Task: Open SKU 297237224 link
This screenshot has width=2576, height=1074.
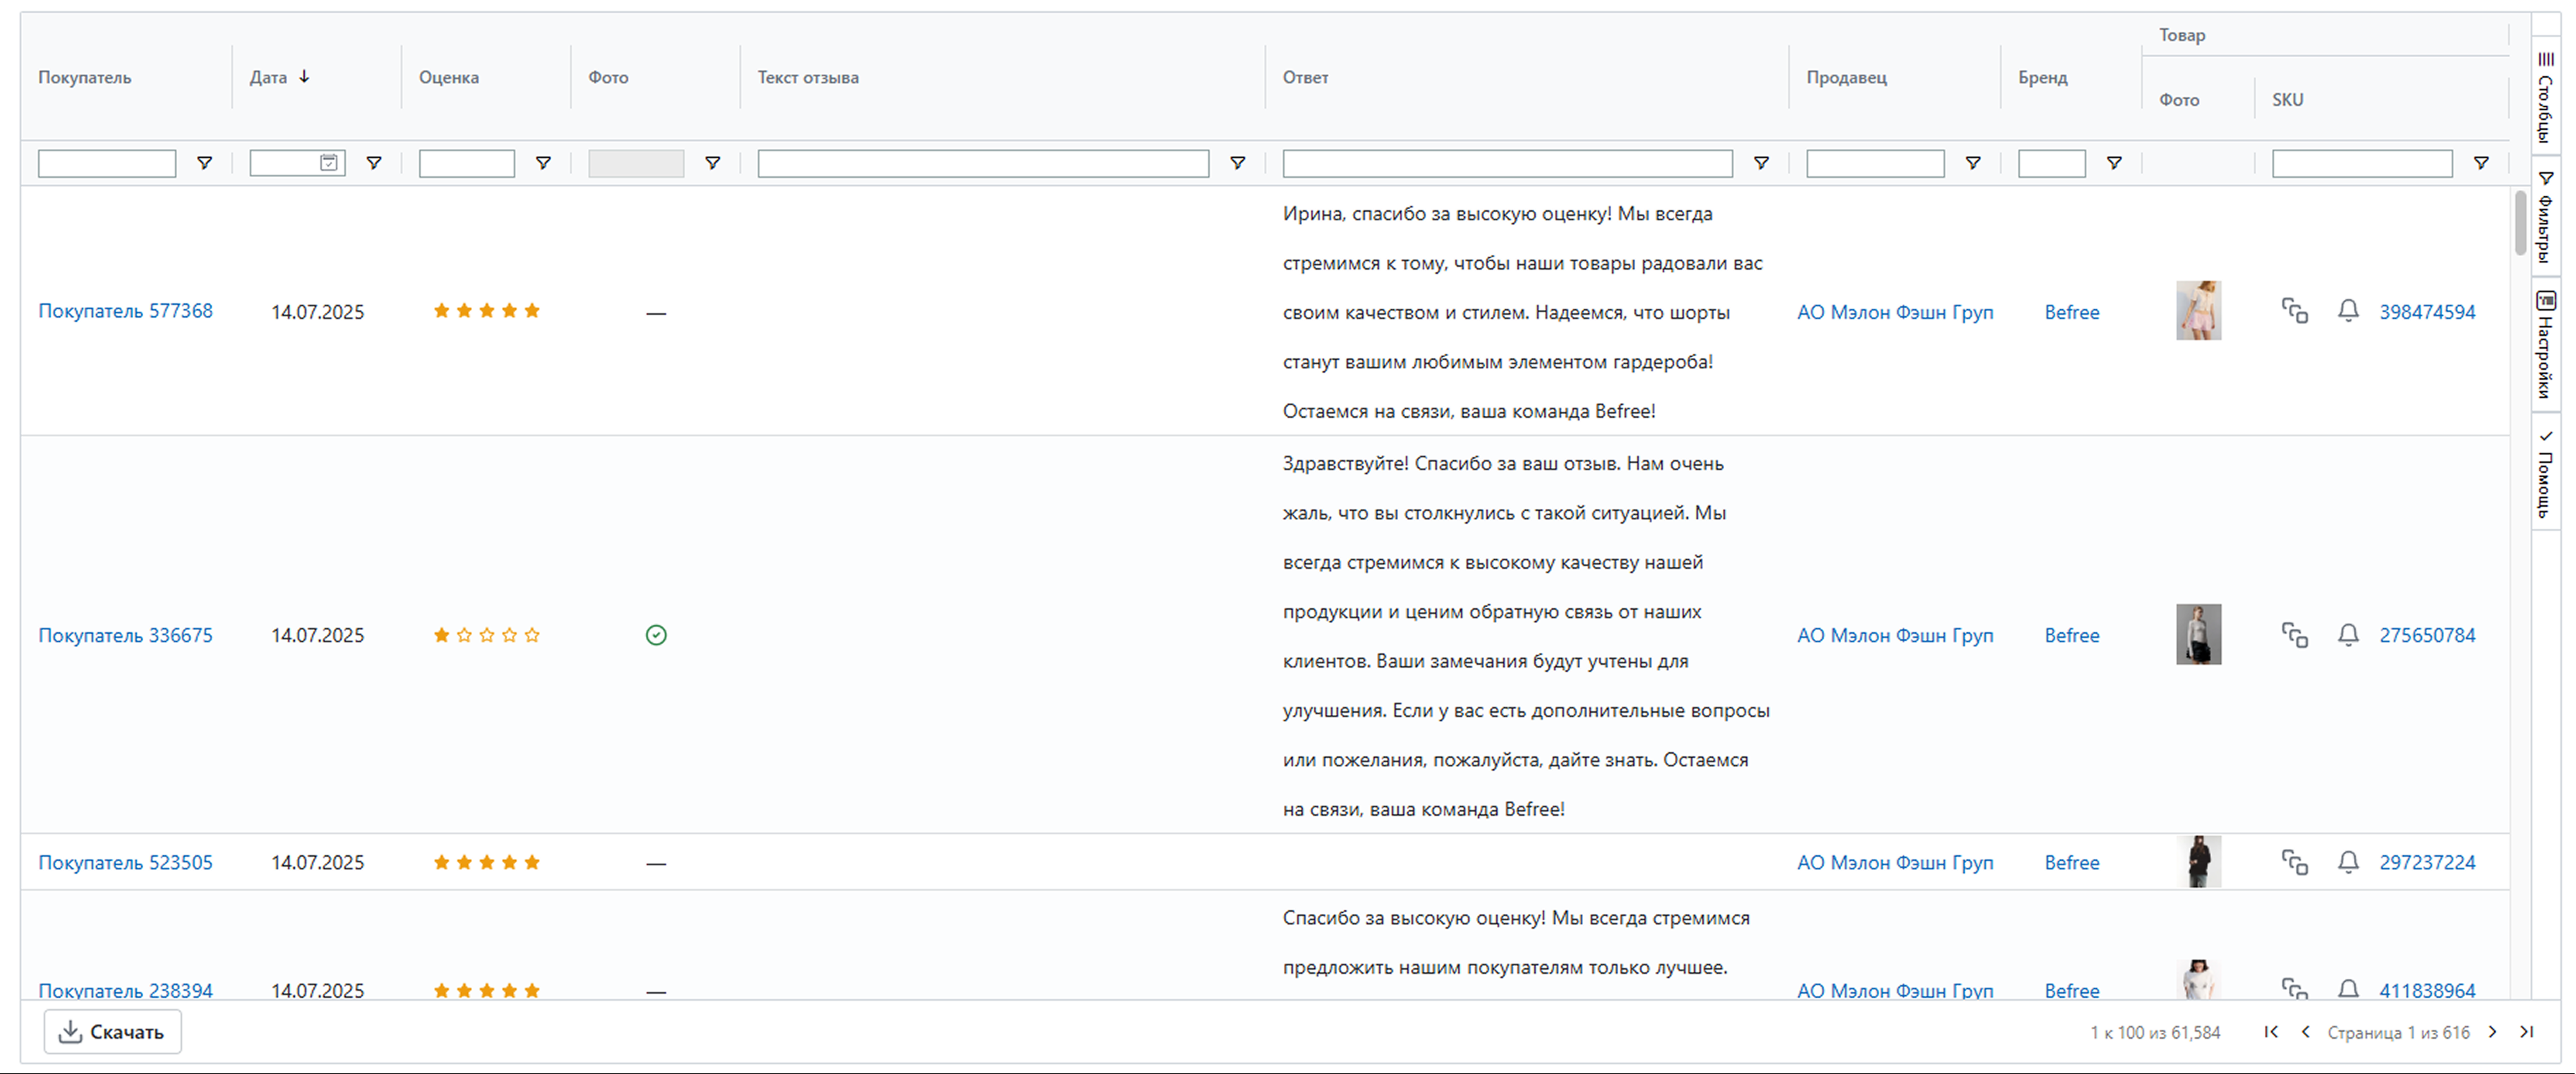Action: 2427,862
